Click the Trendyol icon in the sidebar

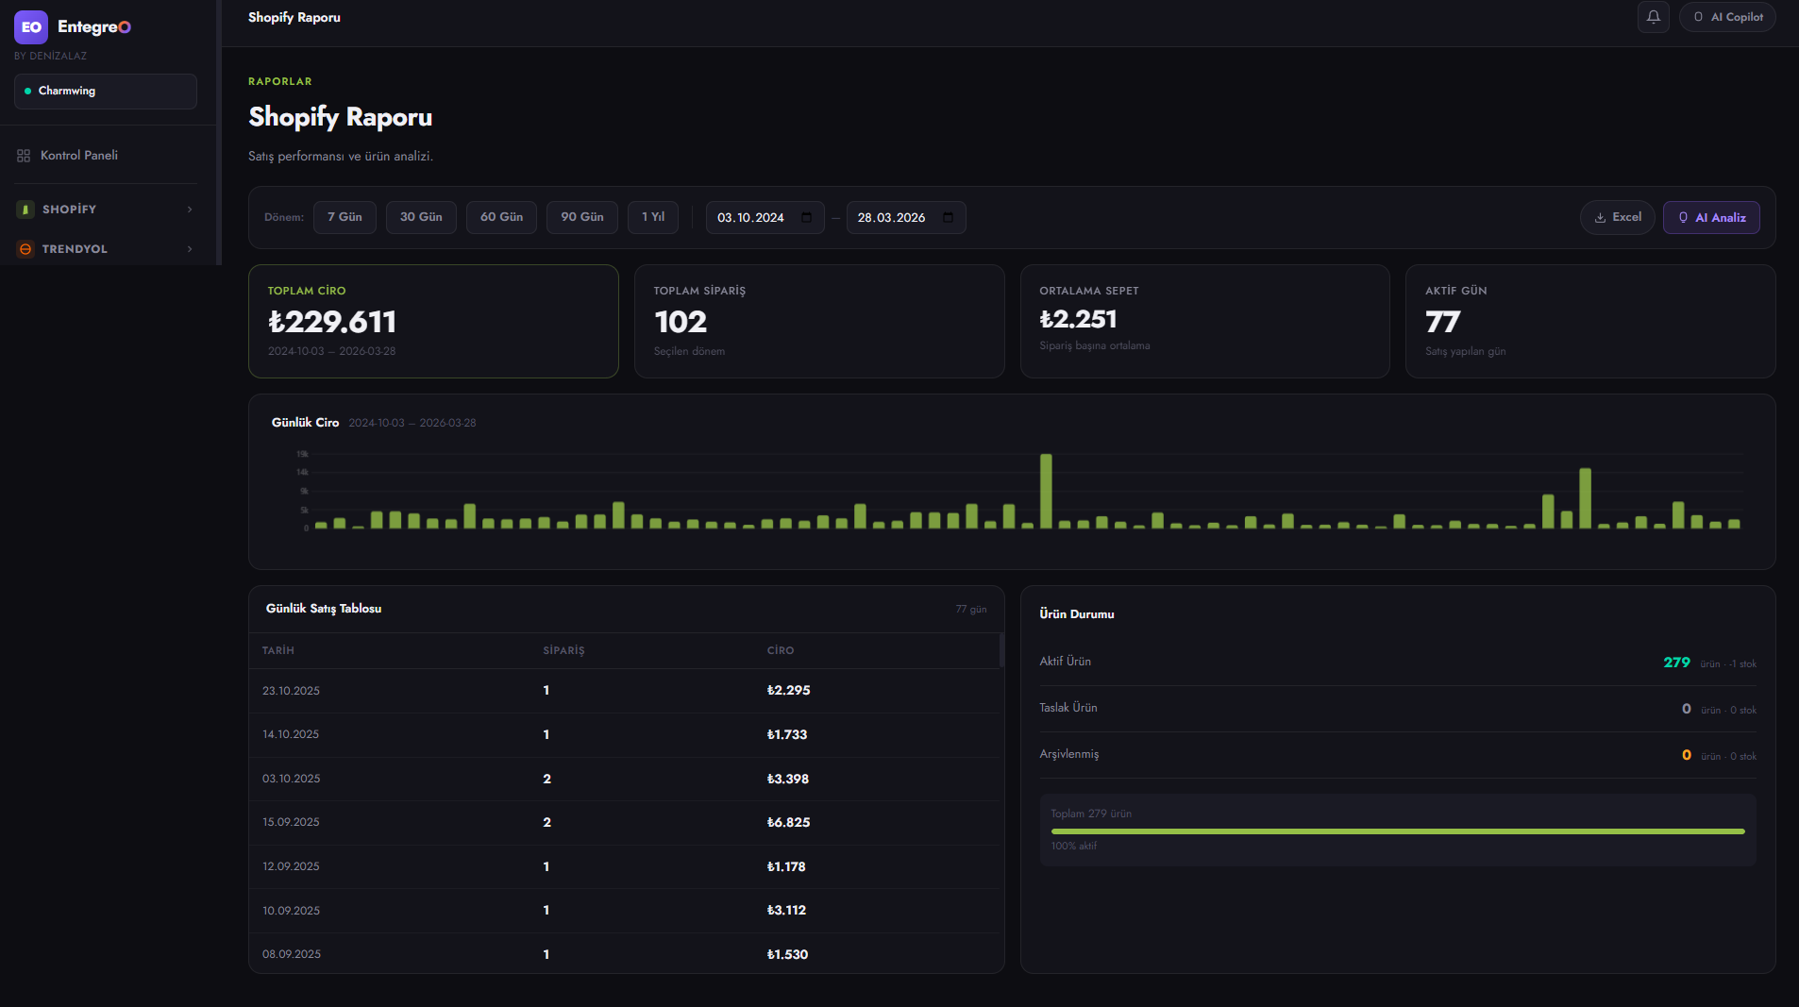24,248
